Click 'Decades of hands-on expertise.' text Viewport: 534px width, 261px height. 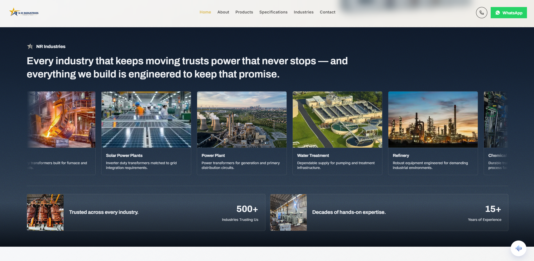(x=349, y=212)
